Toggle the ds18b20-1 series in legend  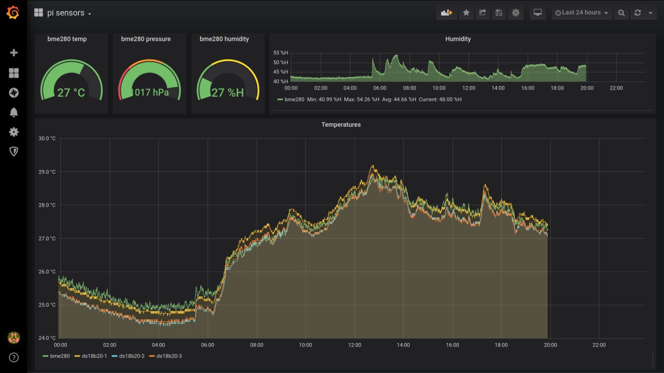click(94, 356)
